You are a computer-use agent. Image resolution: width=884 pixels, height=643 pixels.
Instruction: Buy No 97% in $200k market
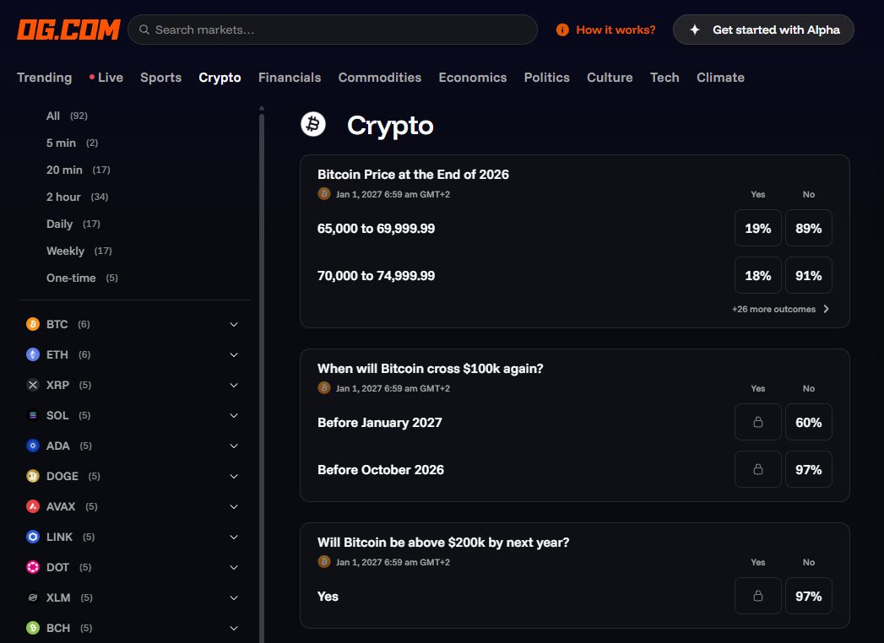click(x=809, y=596)
